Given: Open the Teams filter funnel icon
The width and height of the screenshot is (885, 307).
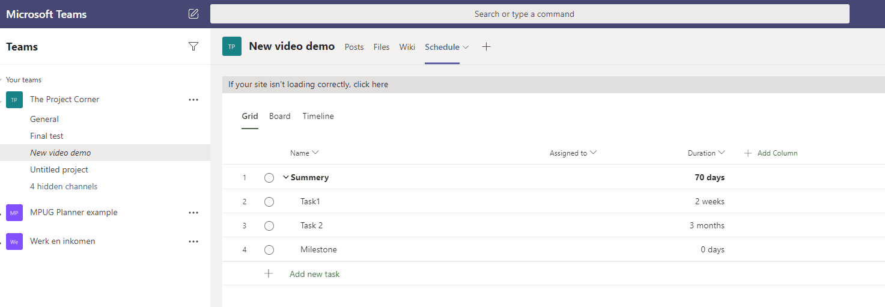Looking at the screenshot, I should (x=193, y=46).
